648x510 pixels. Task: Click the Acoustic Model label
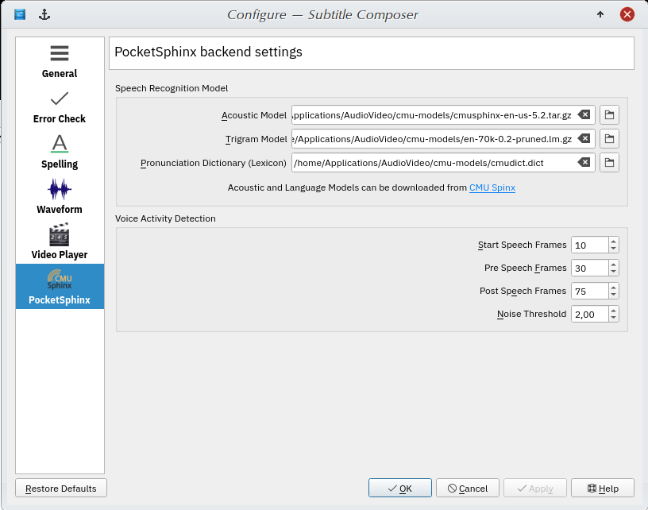coord(254,115)
